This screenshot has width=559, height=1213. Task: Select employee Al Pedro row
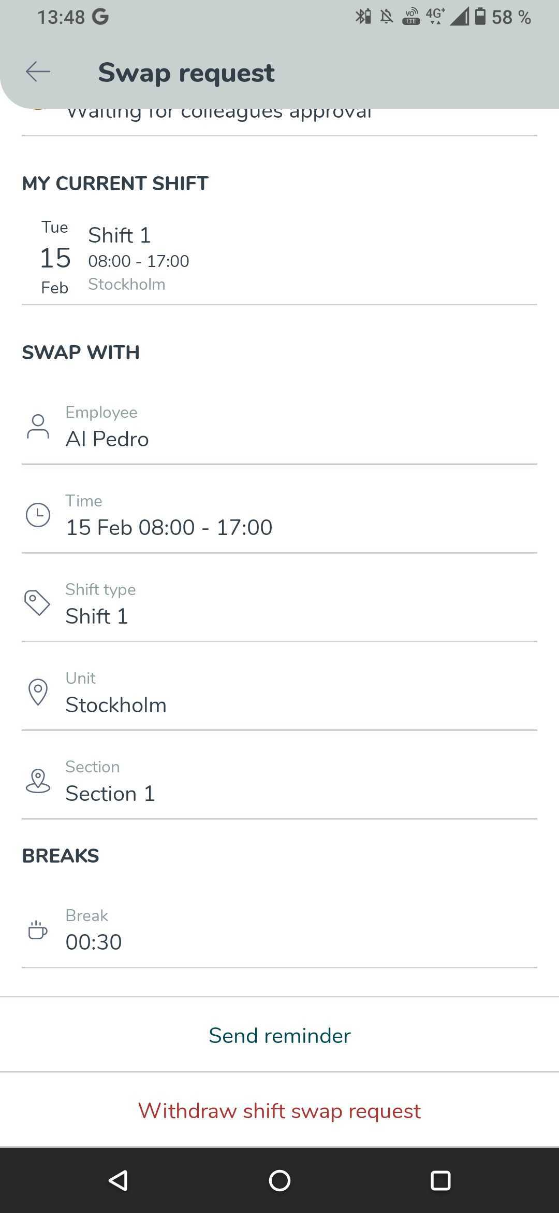279,426
